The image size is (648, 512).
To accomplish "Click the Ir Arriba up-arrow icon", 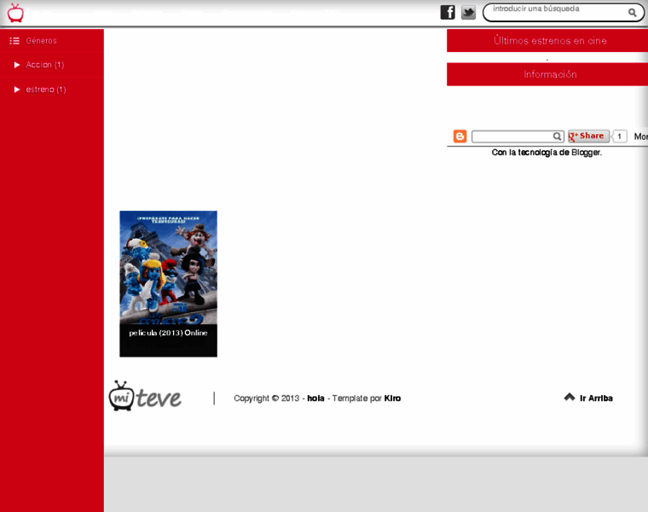I will [569, 398].
